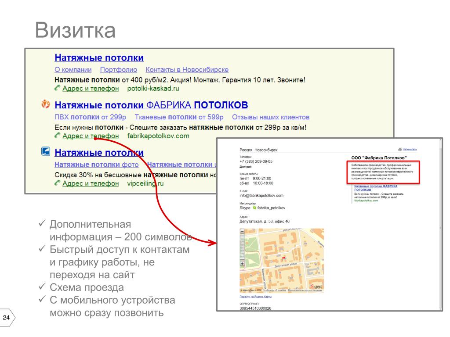This screenshot has height=337, width=450.
Task: Click the printer icon in contact card
Action: click(400, 149)
